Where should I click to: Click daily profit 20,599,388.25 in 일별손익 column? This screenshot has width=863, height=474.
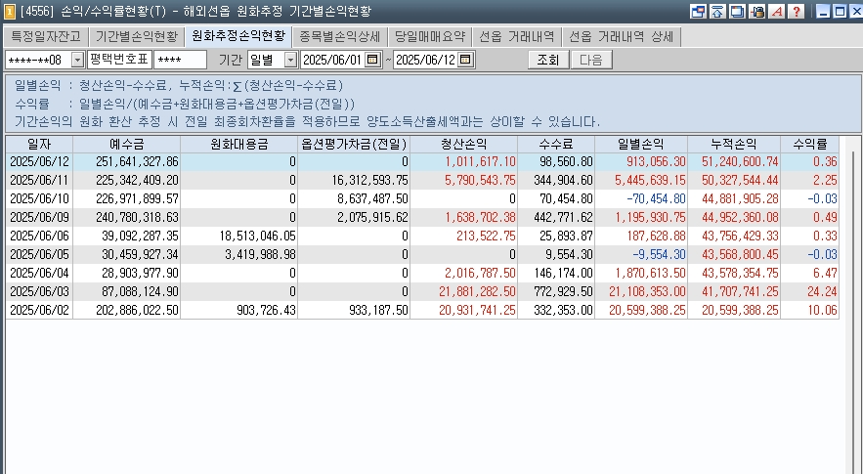640,310
